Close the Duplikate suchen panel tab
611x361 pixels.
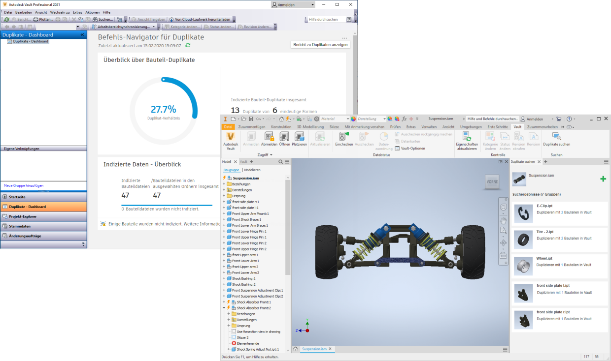click(x=539, y=162)
